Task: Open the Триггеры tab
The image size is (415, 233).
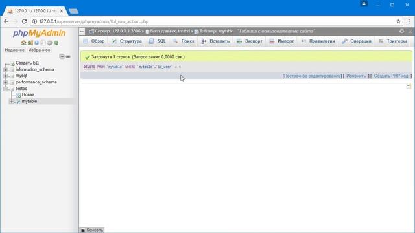Action: (392, 41)
